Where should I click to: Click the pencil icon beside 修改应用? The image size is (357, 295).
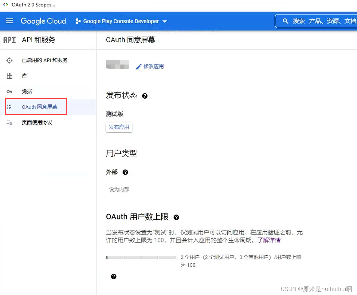coord(139,66)
